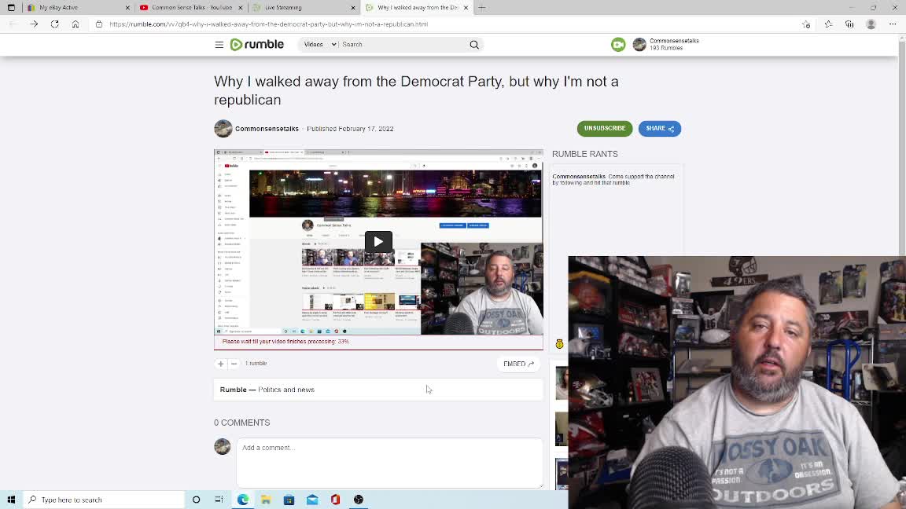Open browser Collections icon
Screen dimensions: 906x509
pos(849,24)
